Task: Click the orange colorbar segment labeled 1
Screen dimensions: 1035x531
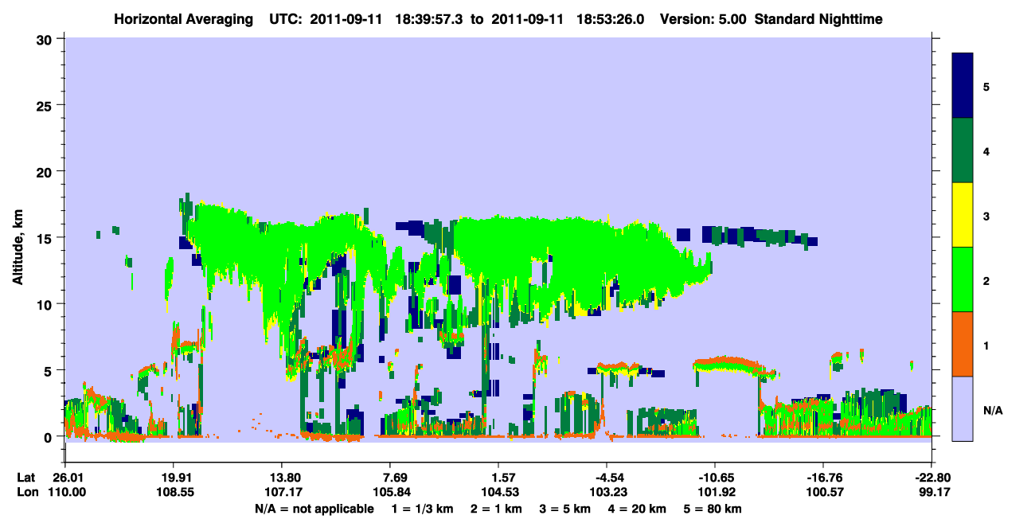Action: click(963, 344)
